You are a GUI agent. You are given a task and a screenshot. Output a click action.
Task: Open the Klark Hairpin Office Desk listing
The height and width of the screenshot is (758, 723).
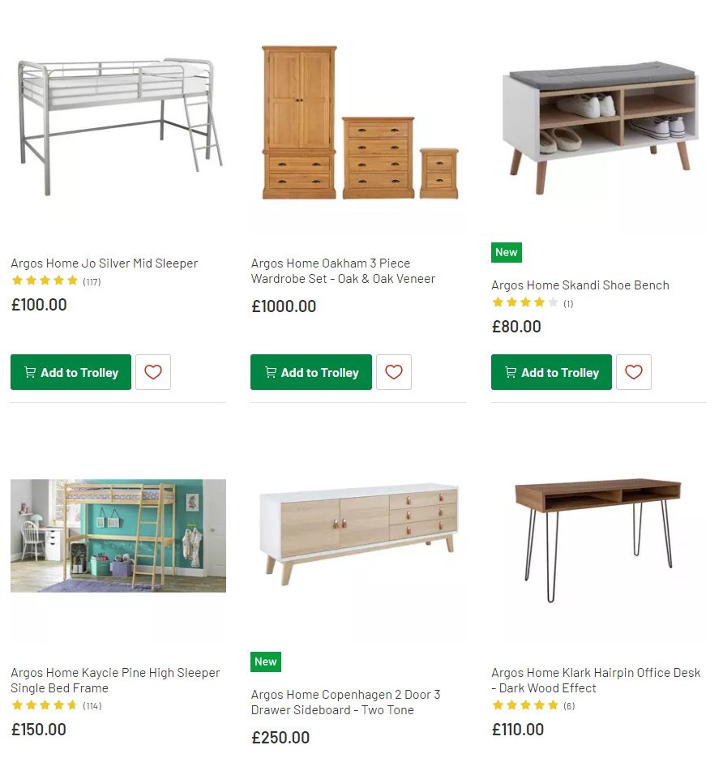[x=597, y=680]
